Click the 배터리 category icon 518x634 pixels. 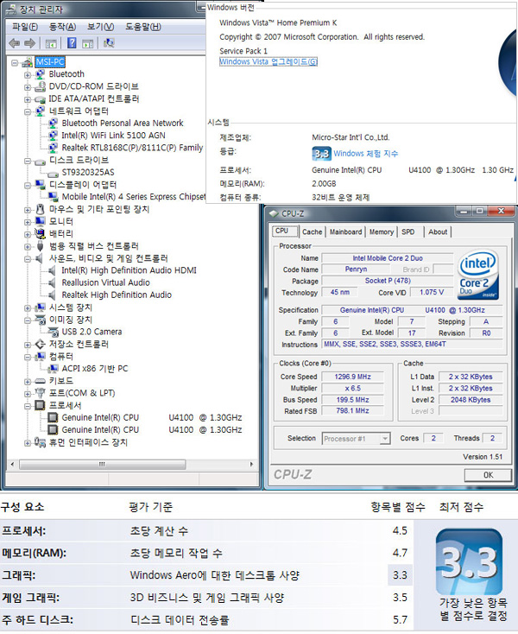40,234
